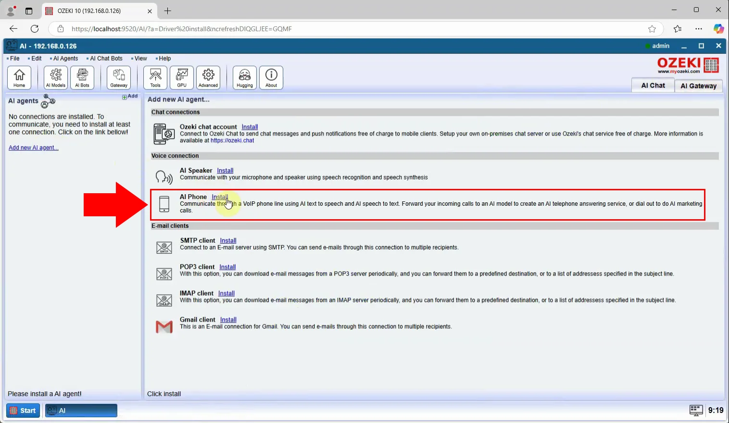Refresh the browser page
The image size is (729, 423).
(x=35, y=29)
